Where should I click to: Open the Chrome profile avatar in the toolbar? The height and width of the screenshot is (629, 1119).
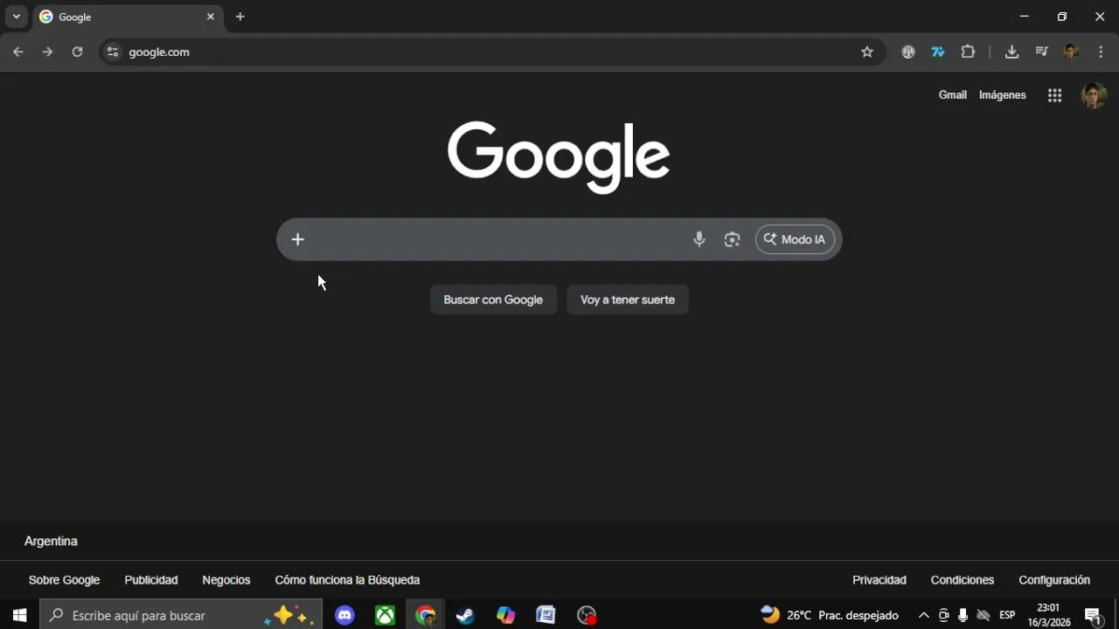pyautogui.click(x=1071, y=52)
